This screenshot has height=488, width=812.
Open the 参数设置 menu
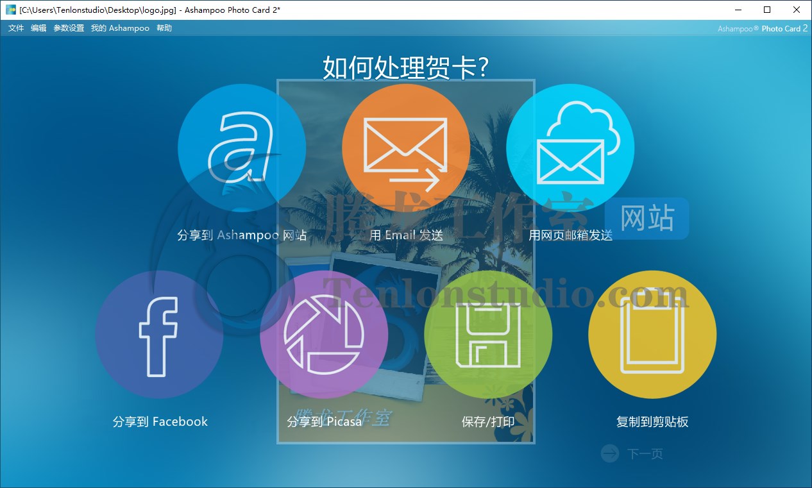[69, 28]
